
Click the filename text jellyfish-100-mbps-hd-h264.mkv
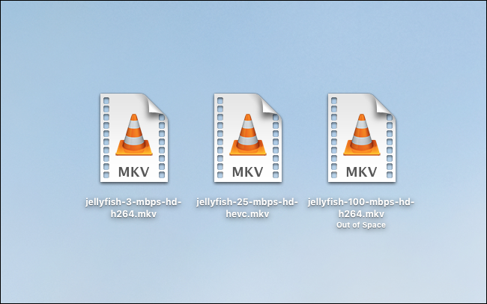coord(361,208)
